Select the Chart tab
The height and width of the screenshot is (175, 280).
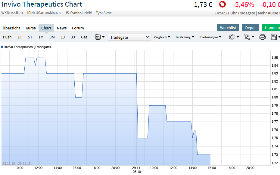pyautogui.click(x=46, y=28)
